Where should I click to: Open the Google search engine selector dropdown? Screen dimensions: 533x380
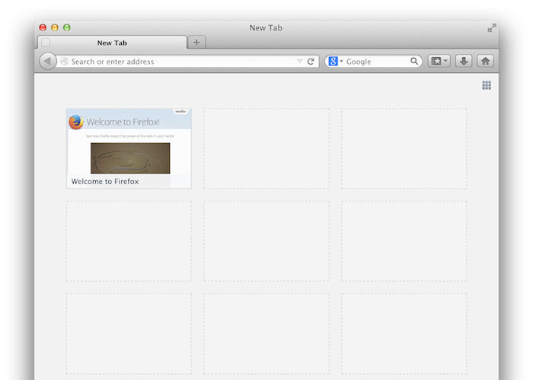(336, 62)
